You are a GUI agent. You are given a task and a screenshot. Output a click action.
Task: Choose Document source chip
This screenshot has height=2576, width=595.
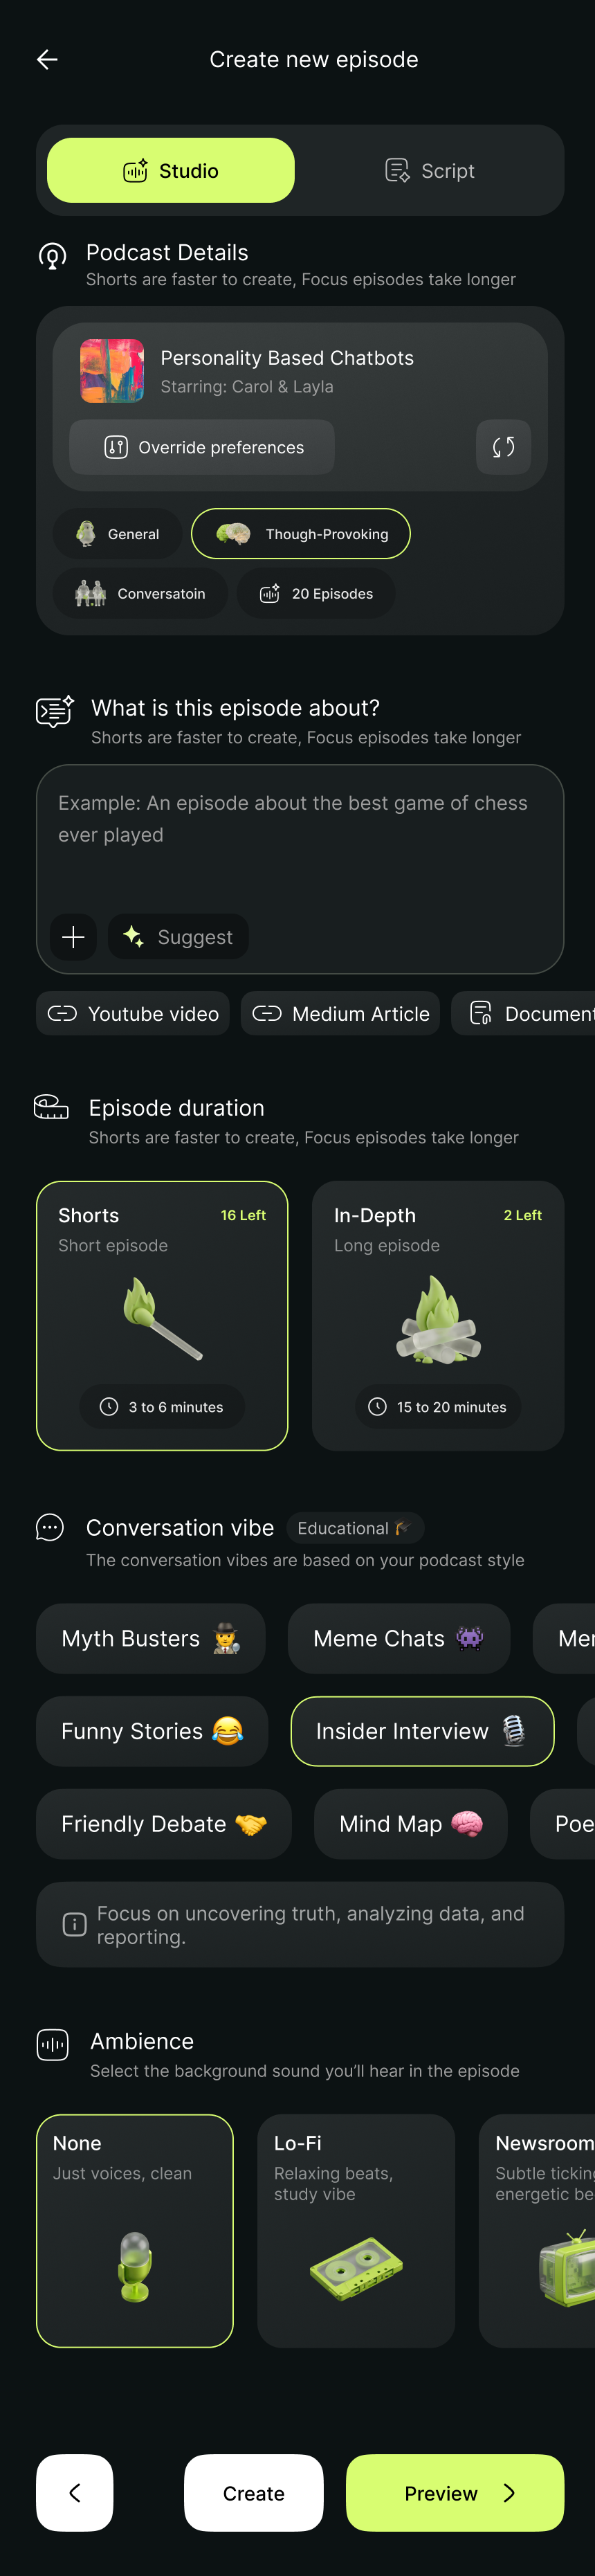click(523, 1013)
